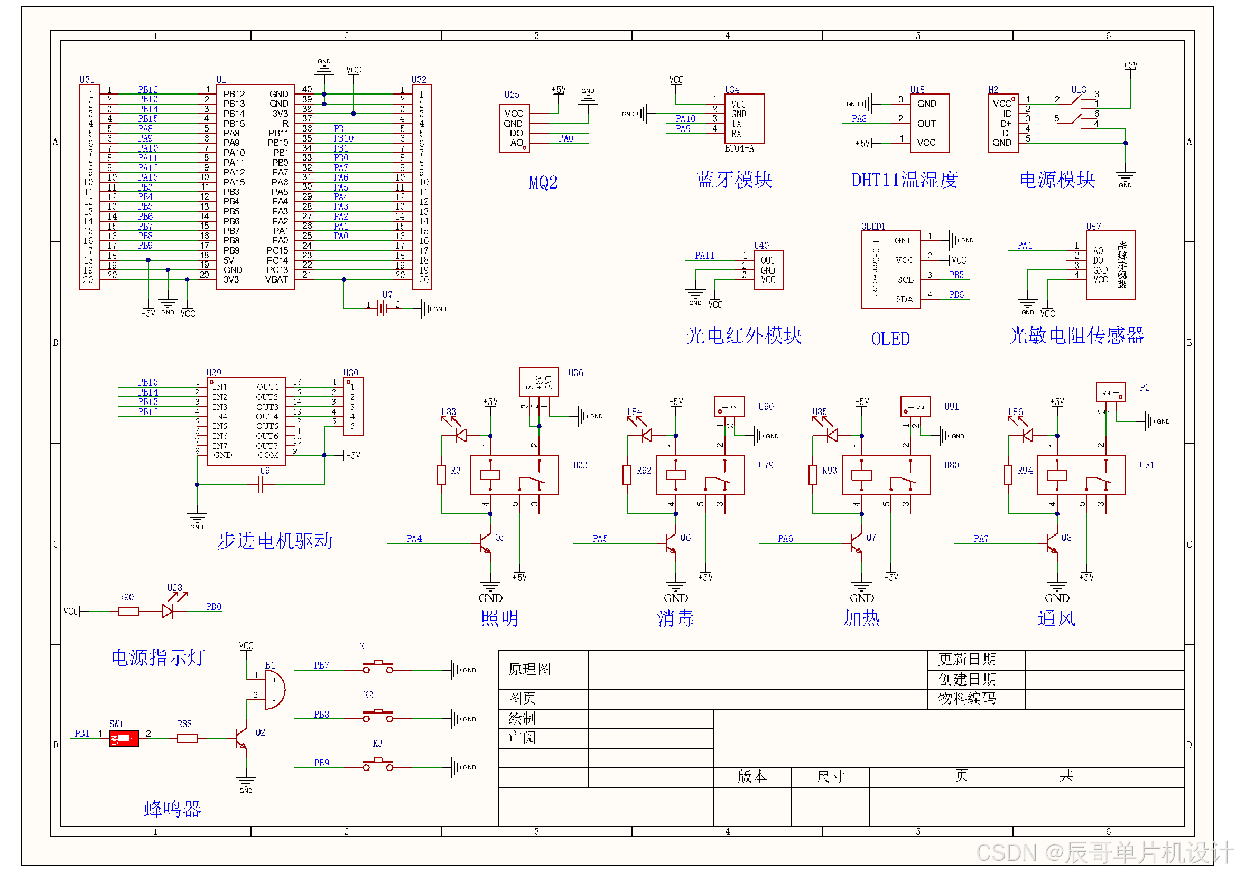This screenshot has width=1236, height=873.
Task: Click the K1 push button symbol
Action: (378, 668)
